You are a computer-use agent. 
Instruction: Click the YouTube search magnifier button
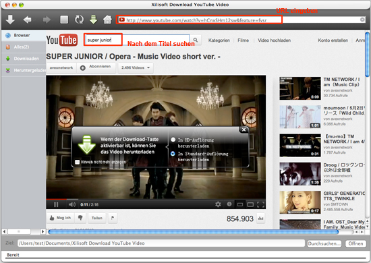click(196, 40)
